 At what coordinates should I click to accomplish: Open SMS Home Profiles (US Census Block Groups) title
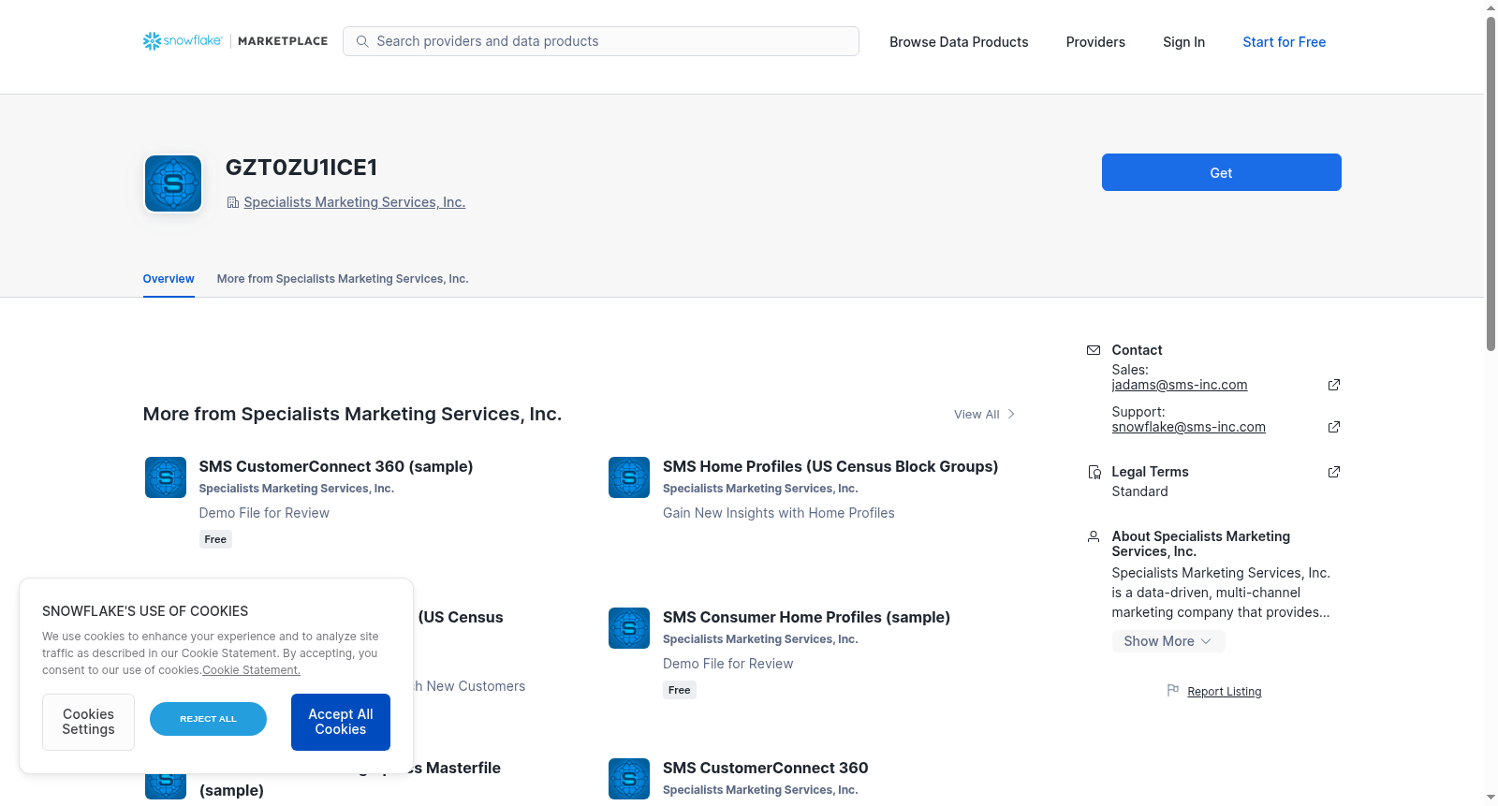[x=830, y=466]
